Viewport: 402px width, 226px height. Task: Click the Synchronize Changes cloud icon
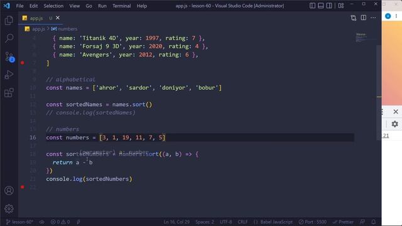point(42,222)
